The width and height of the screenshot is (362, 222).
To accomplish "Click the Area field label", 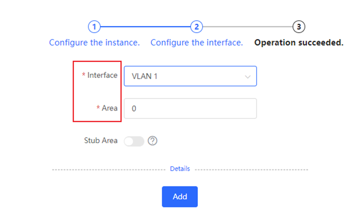I will point(110,108).
